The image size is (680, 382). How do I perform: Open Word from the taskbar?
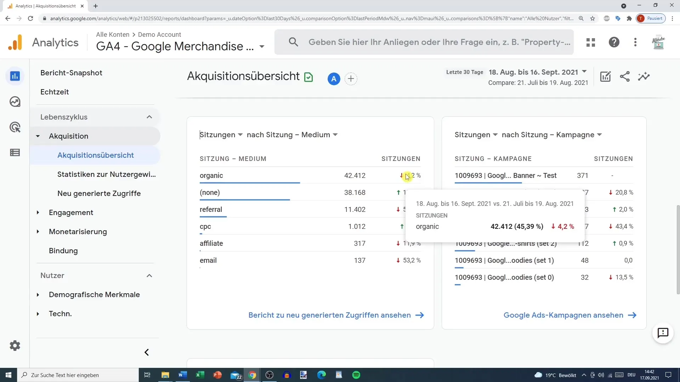(182, 375)
